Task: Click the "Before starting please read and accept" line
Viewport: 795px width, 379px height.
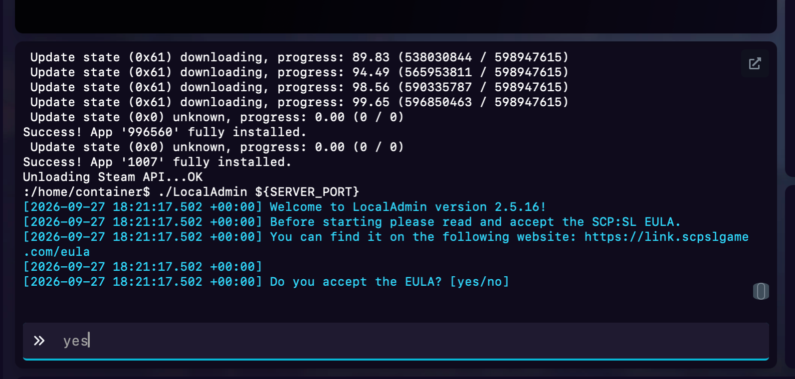Action: pos(352,222)
